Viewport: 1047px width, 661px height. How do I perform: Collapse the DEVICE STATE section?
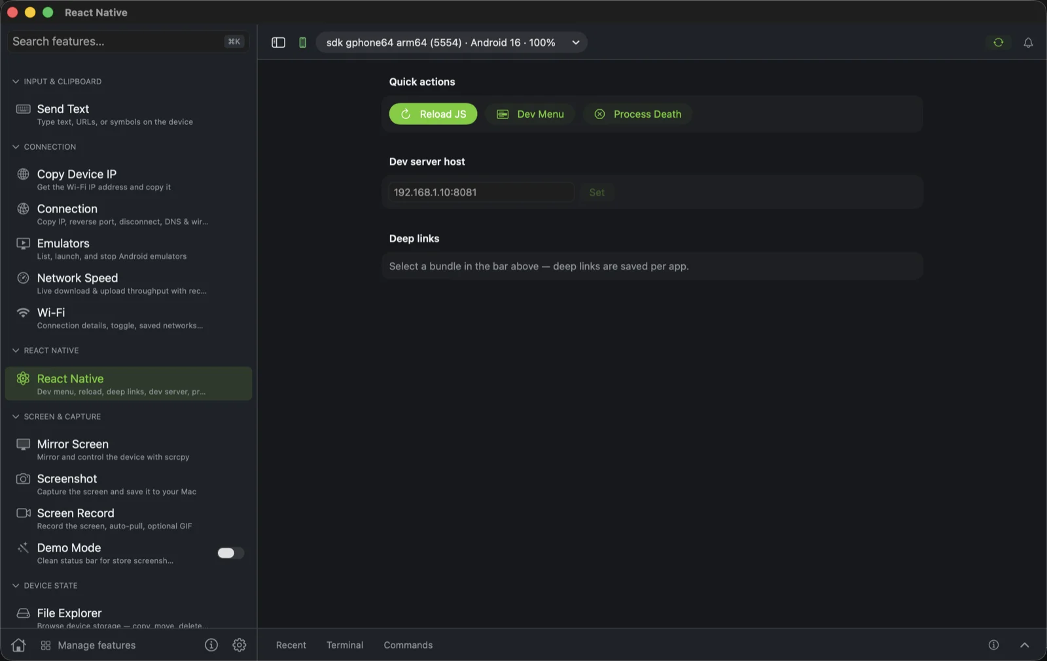point(16,586)
